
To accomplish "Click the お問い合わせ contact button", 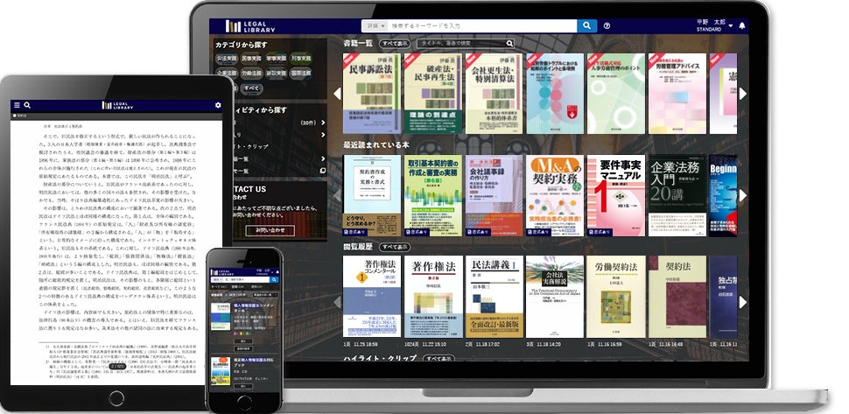I will tap(270, 230).
